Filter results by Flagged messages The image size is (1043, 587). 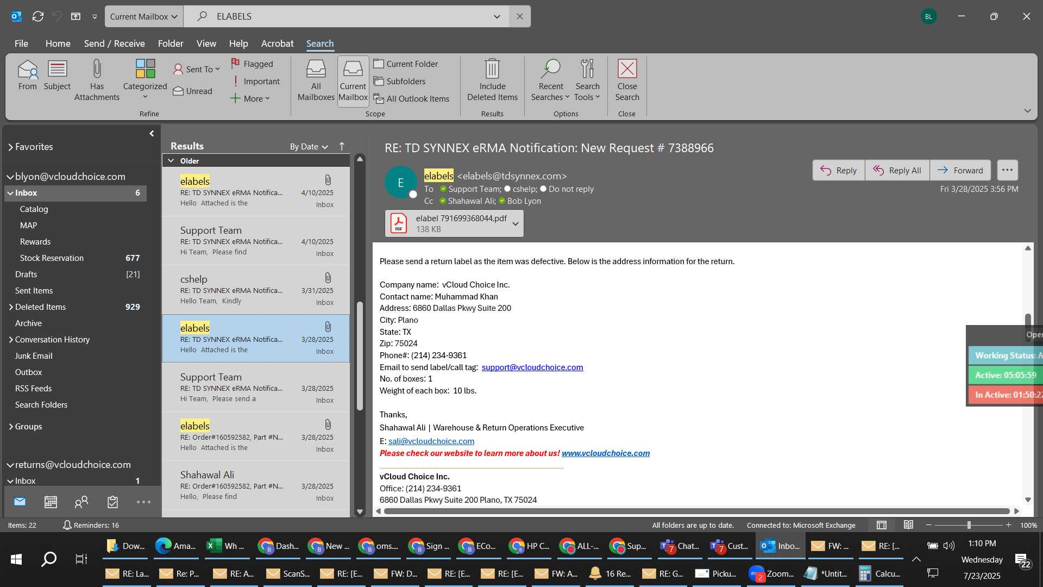(x=252, y=64)
